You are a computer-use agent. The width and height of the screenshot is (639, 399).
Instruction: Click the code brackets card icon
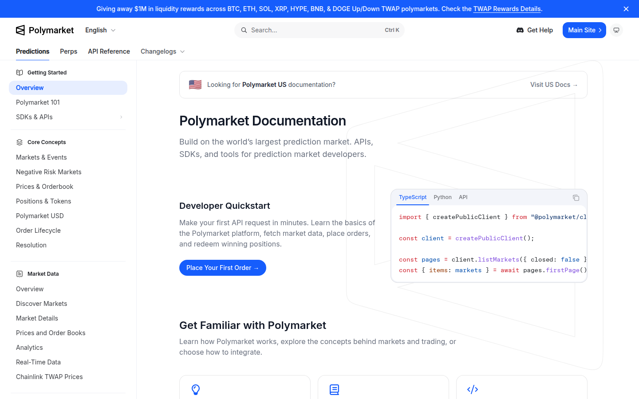click(473, 390)
